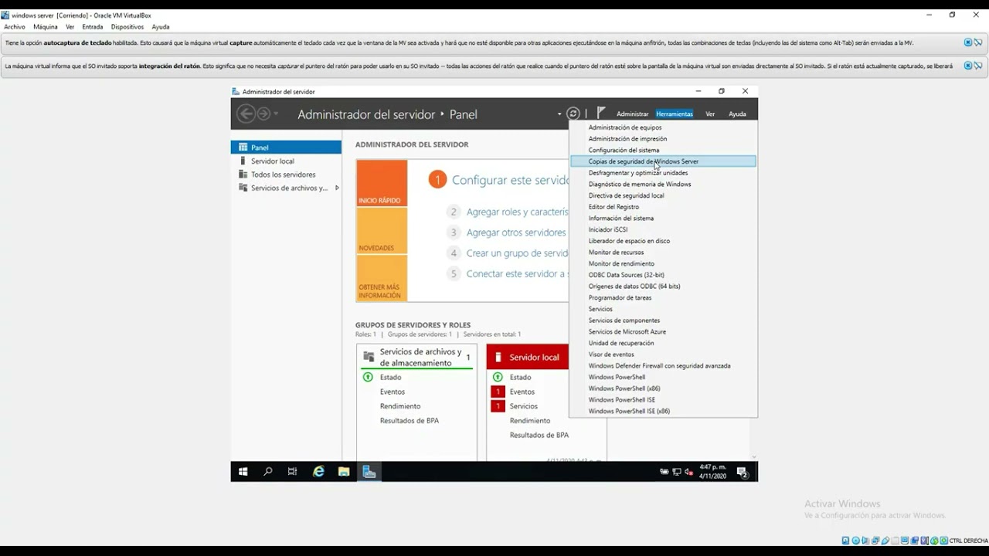Open the Windows Start button in the VM

pyautogui.click(x=243, y=472)
